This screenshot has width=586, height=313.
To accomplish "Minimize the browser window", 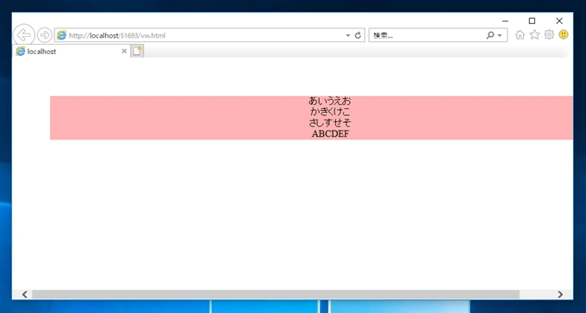I will point(505,21).
